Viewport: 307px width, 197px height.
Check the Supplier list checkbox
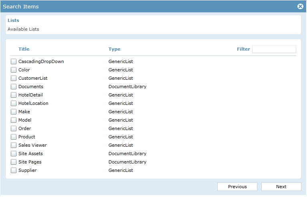14,170
